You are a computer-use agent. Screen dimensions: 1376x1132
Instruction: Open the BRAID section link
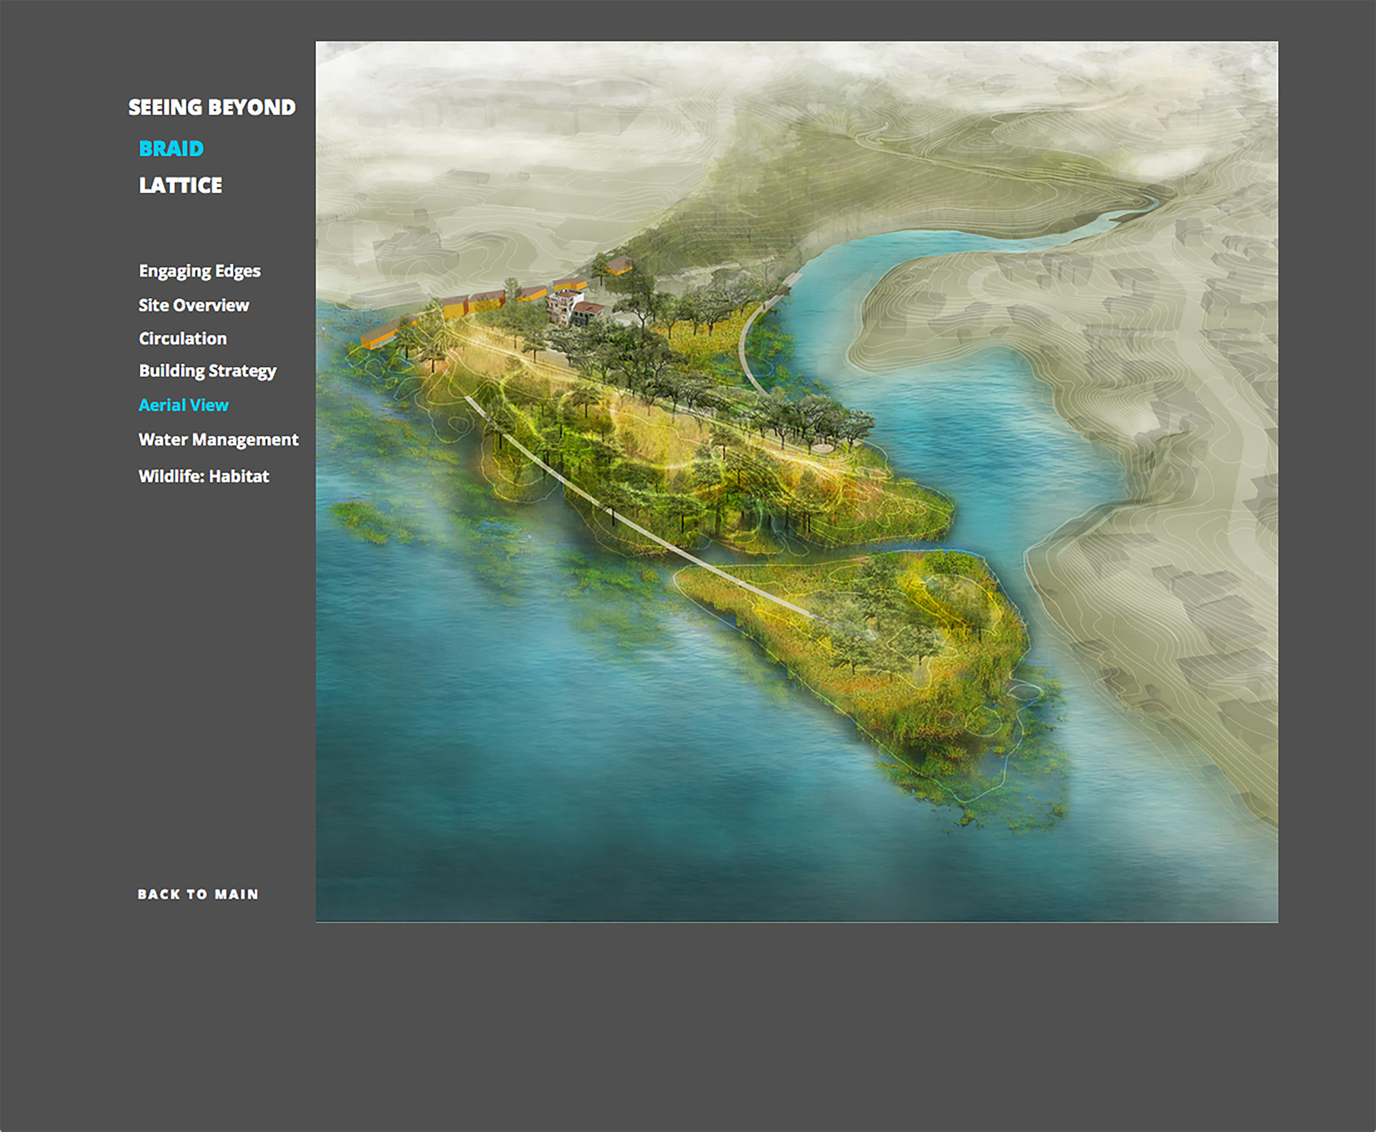pos(171,148)
